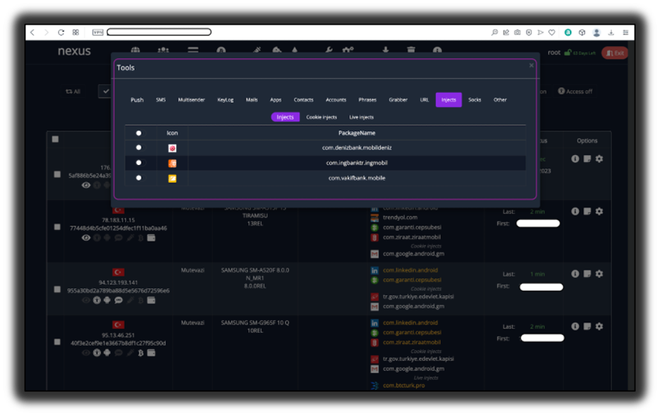Reload the page with the refresh icon
Screen dimensions: 660x416
tap(61, 32)
